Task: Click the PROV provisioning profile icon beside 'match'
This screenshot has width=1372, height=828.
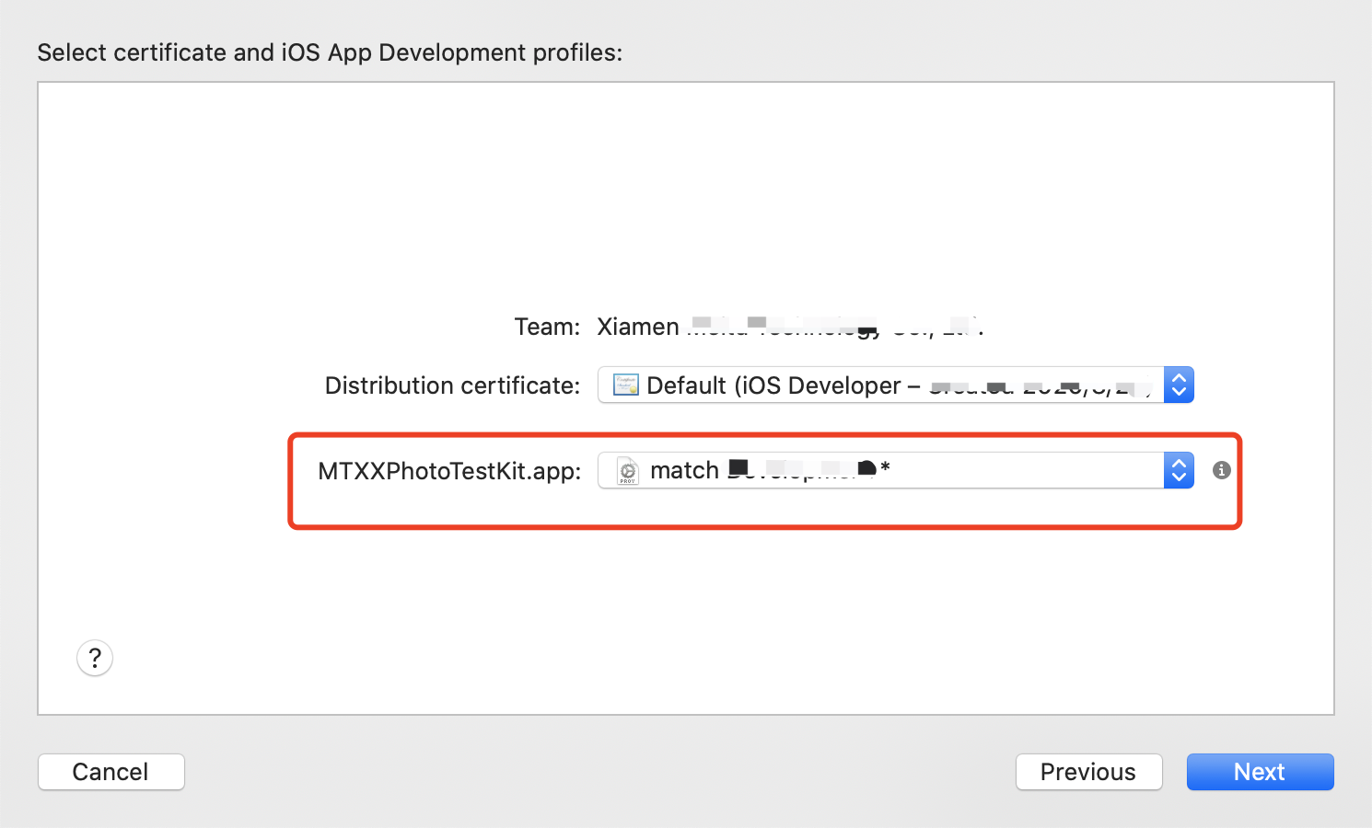Action: pyautogui.click(x=625, y=470)
